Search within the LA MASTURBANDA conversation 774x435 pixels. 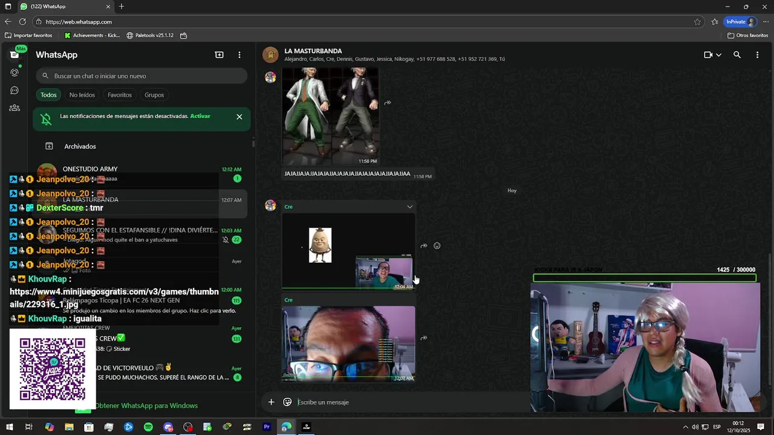(x=737, y=55)
